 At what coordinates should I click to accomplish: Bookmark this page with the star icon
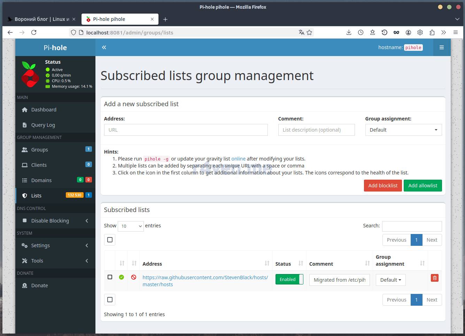pyautogui.click(x=309, y=32)
